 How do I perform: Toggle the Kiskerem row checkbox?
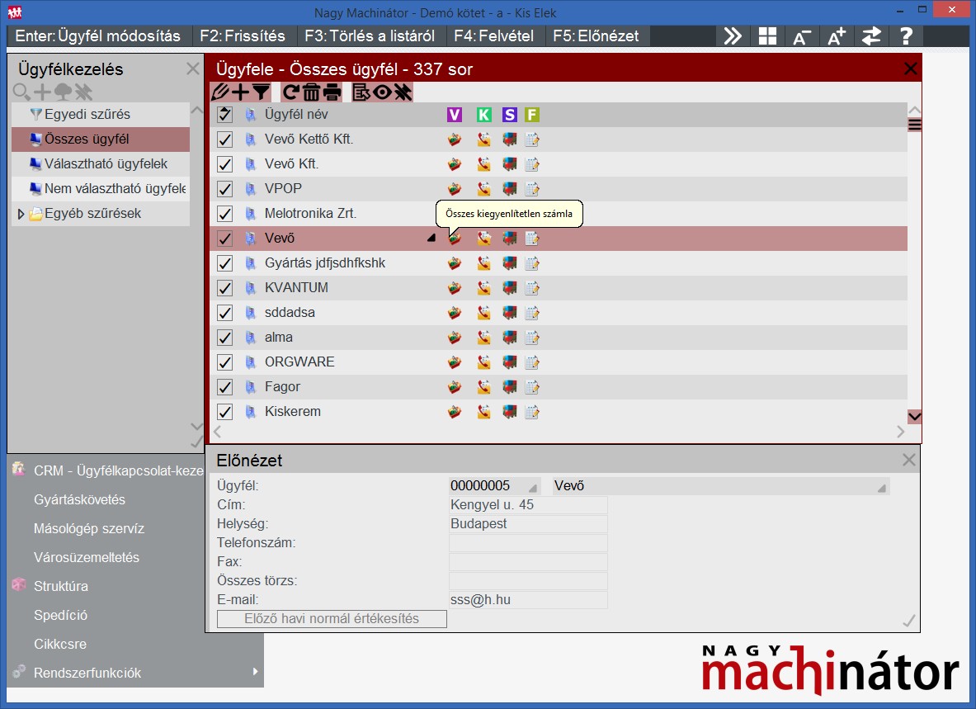(x=224, y=412)
